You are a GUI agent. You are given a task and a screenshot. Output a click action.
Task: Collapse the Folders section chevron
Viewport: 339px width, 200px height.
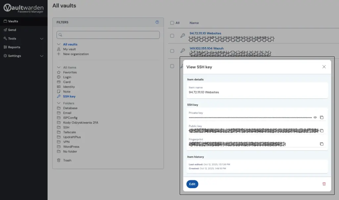[59, 103]
